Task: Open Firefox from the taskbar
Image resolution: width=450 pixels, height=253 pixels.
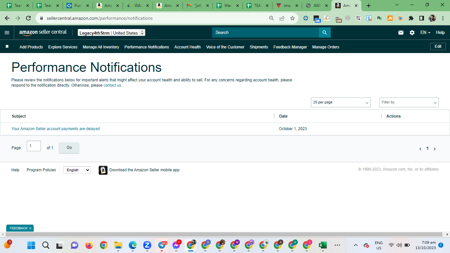Action: [89, 245]
